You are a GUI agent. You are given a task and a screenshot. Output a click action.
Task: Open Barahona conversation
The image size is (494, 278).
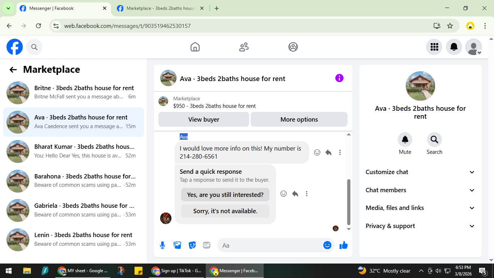point(73,181)
